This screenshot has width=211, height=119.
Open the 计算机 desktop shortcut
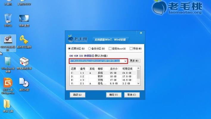point(8,3)
